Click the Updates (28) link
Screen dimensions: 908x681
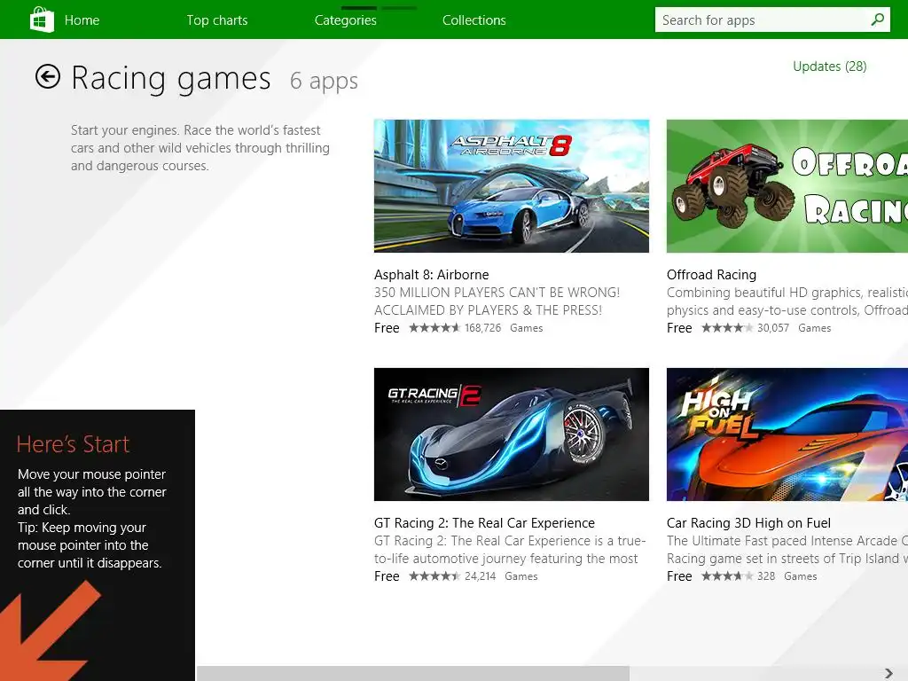[830, 67]
